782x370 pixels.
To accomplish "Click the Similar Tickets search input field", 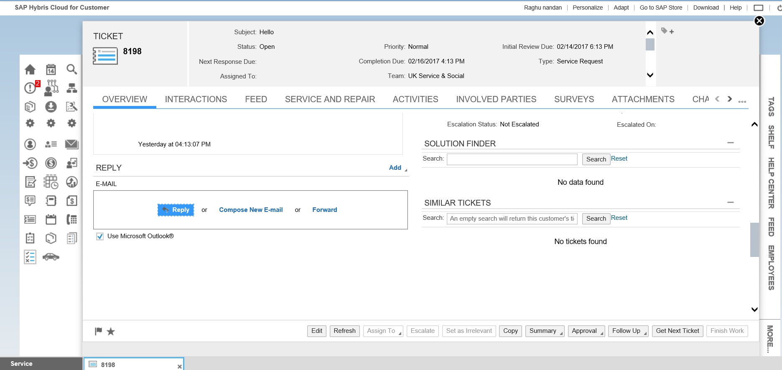I will (x=512, y=219).
